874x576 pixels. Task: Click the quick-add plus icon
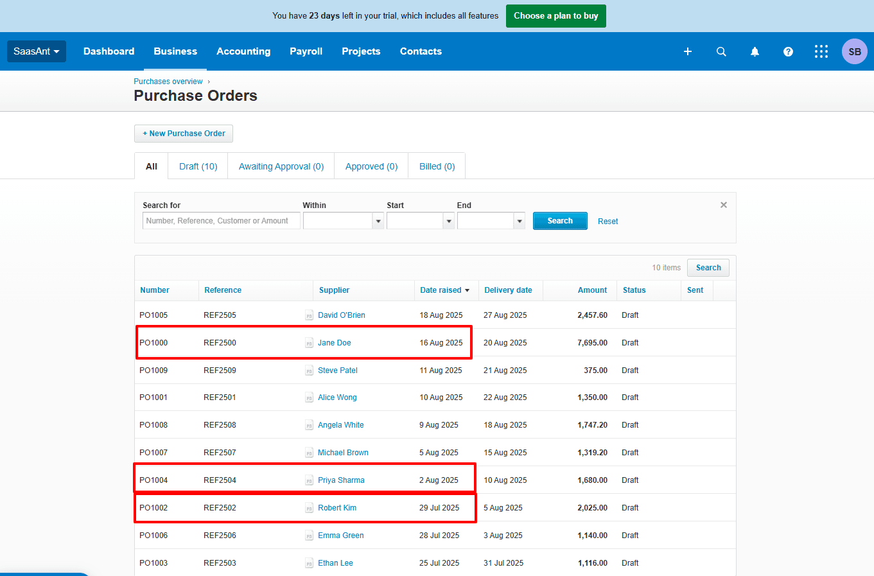coord(688,51)
